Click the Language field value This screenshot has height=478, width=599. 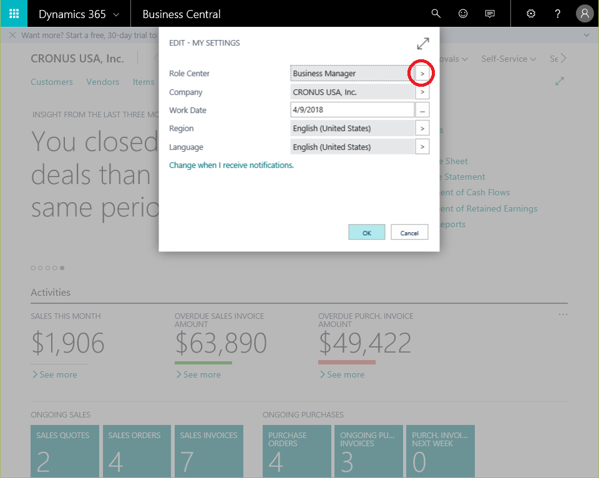(x=352, y=147)
